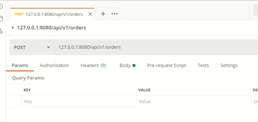
Task: Click the Value query param field
Action: pyautogui.click(x=193, y=101)
